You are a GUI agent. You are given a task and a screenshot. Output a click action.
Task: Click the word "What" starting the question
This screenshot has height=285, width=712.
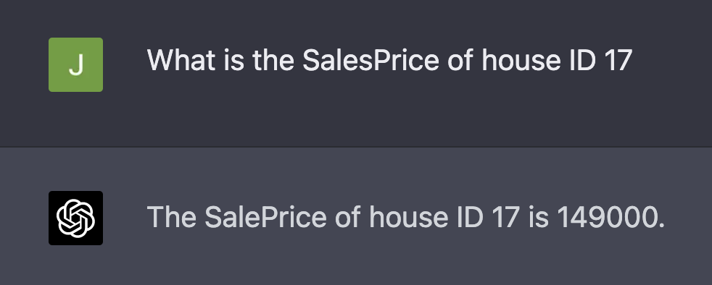click(x=182, y=60)
